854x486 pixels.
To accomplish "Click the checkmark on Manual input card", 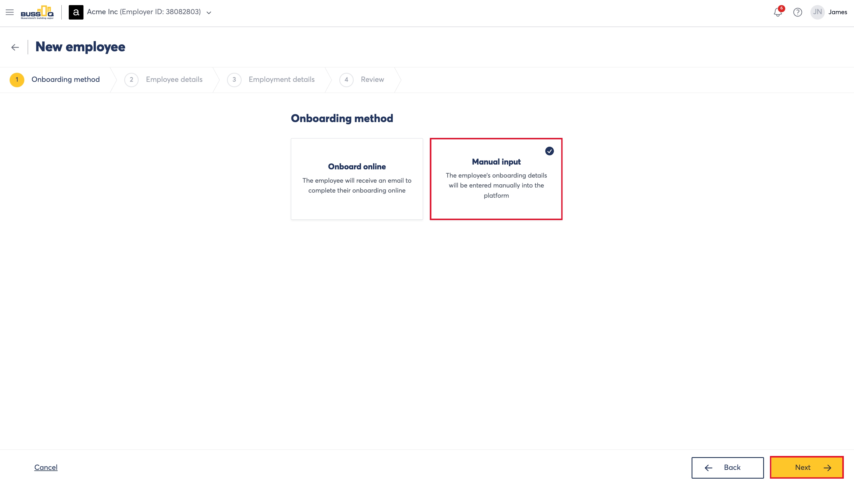I will [x=550, y=151].
